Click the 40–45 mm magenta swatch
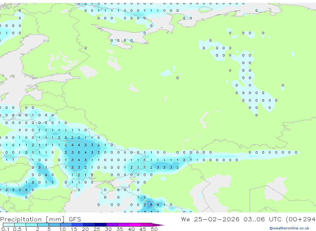 click(x=135, y=225)
